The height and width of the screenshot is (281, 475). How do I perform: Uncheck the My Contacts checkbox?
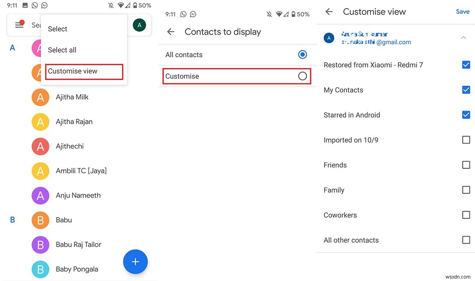(466, 90)
